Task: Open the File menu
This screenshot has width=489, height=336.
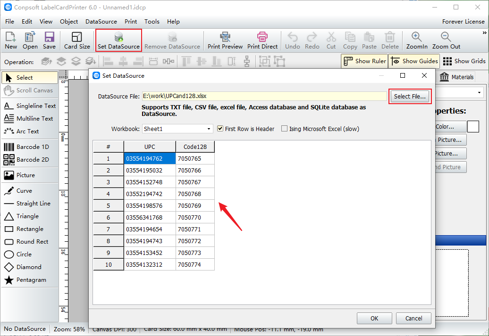Action: [9, 22]
